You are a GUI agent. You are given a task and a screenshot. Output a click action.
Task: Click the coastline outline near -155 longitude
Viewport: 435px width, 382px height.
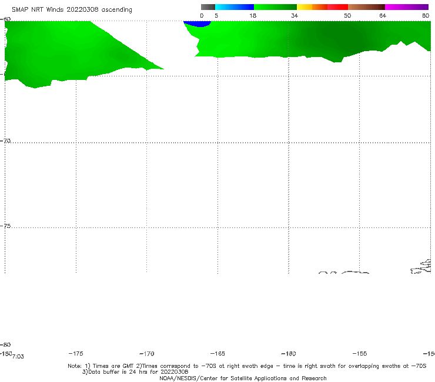click(x=355, y=273)
